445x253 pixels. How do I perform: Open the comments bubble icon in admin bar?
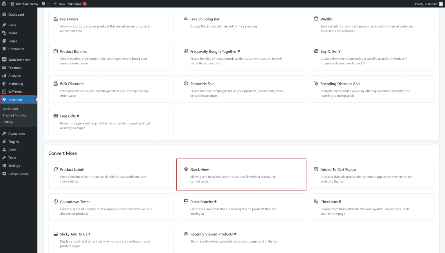click(x=44, y=4)
